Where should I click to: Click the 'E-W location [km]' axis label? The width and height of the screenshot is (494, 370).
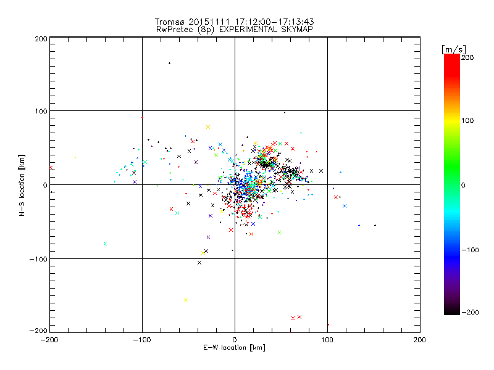pyautogui.click(x=235, y=348)
